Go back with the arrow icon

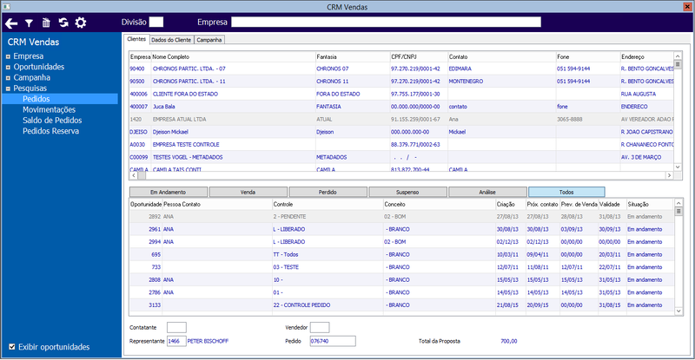pyautogui.click(x=11, y=23)
